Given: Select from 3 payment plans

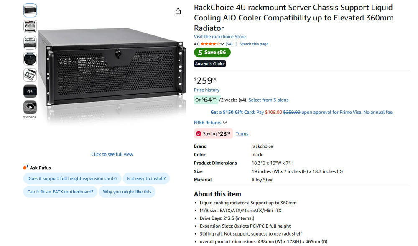Looking at the screenshot, I should pos(269,100).
